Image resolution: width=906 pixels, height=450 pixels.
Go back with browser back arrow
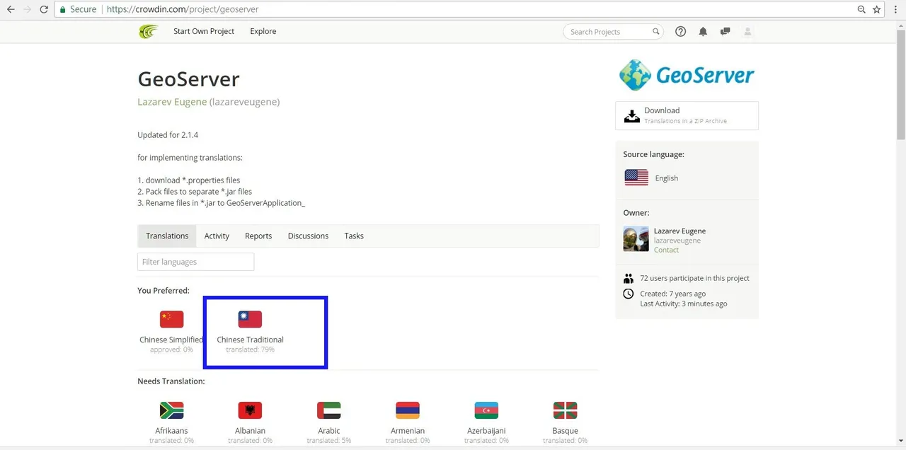[11, 10]
